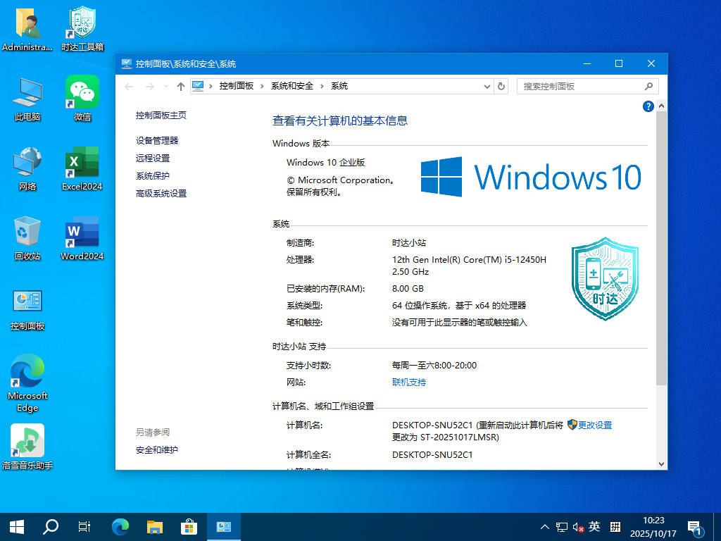
Task: Expand the address bar history dropdown
Action: coord(487,86)
